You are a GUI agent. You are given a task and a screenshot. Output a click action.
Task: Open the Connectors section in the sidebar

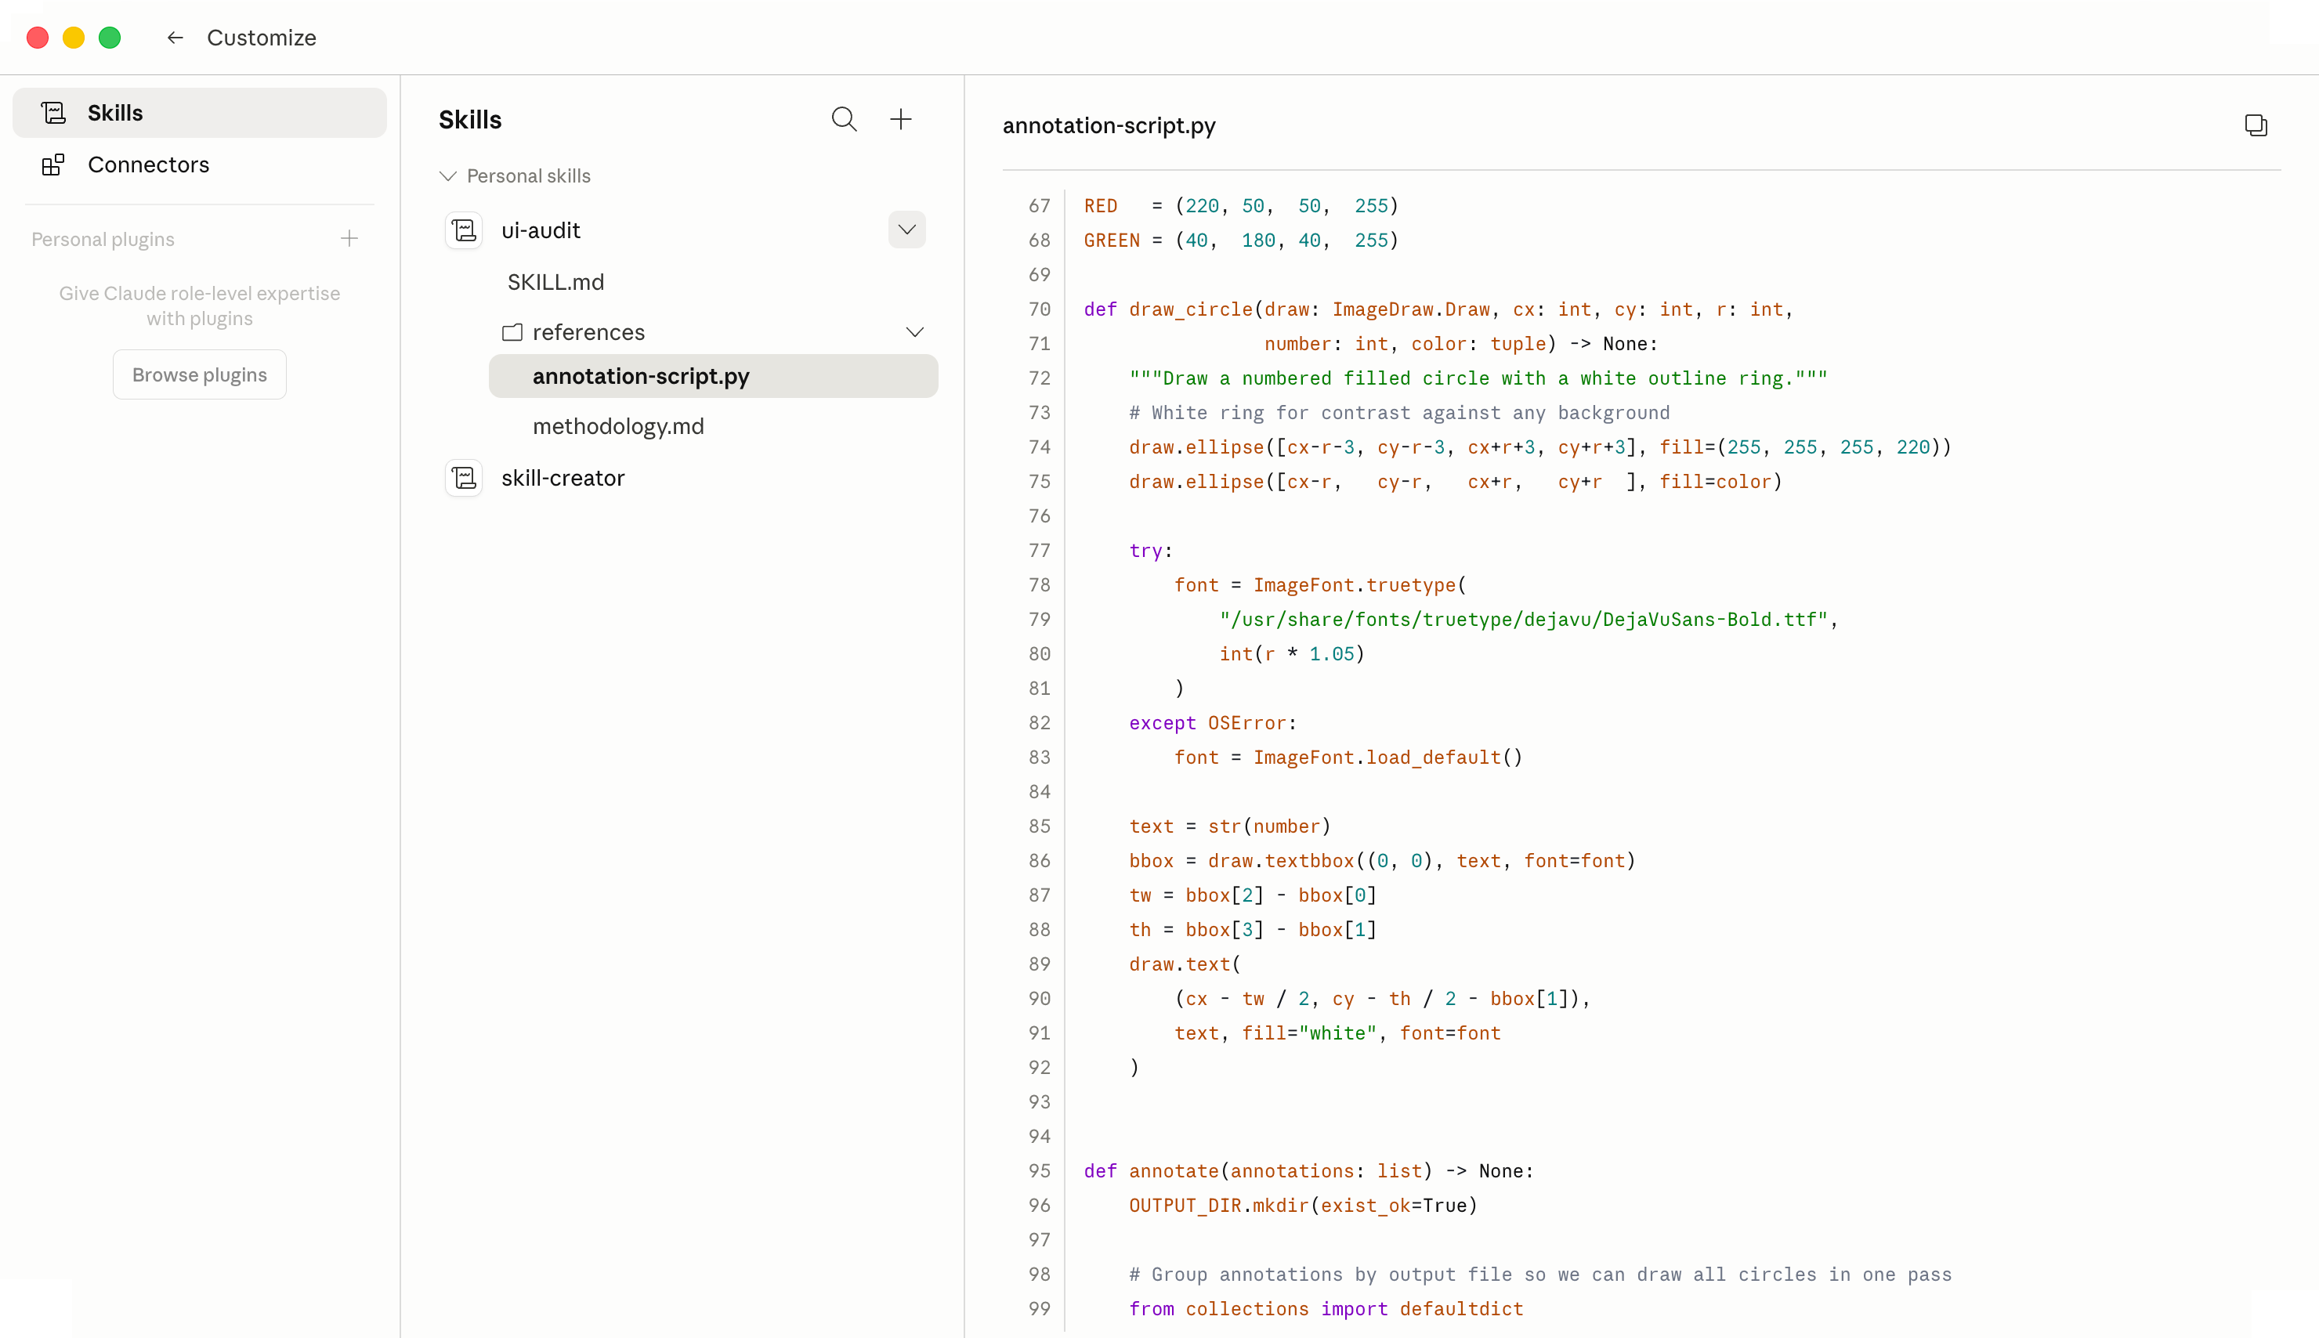[x=199, y=165]
